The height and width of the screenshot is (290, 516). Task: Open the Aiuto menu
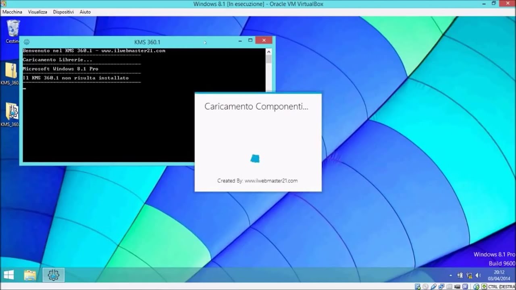pos(85,12)
